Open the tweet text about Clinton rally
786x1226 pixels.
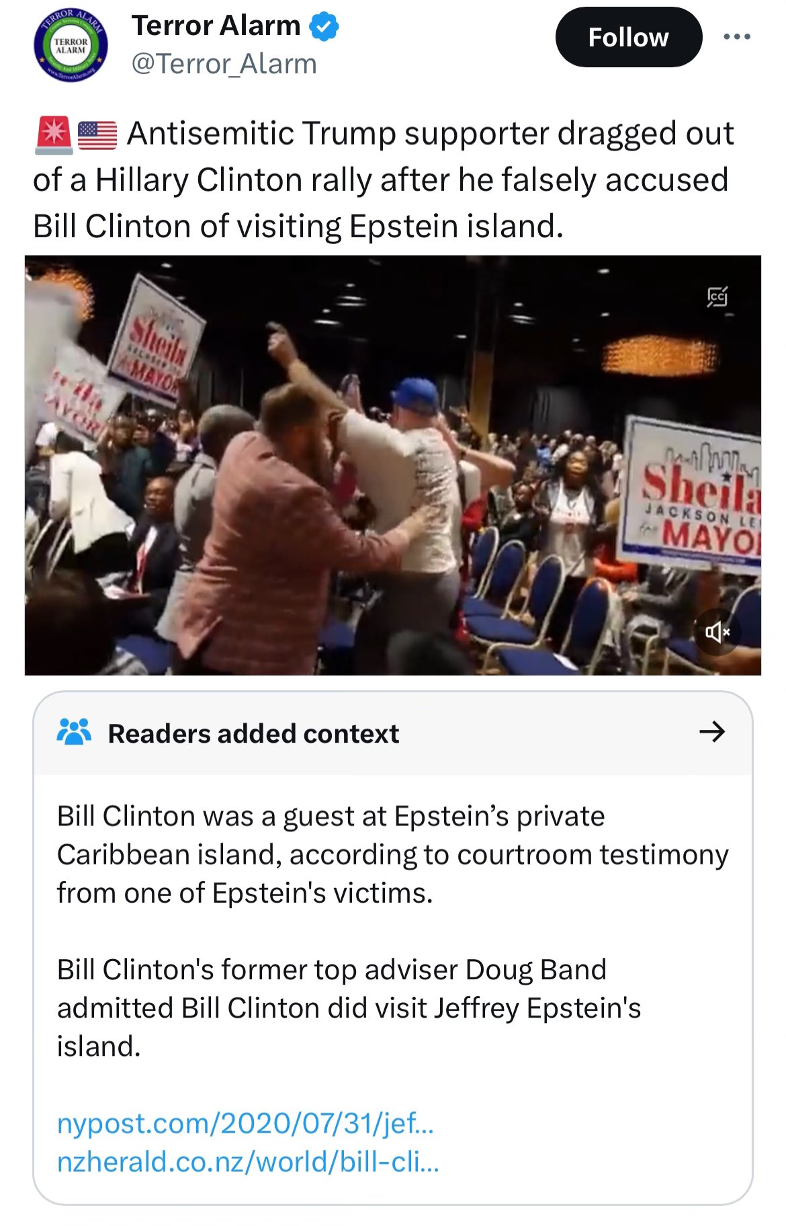point(384,179)
